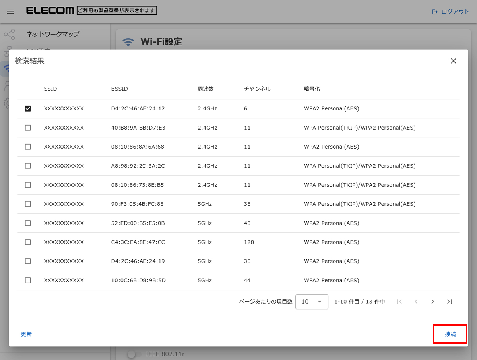Go to next page of results
Screen dimensions: 477x360
(x=432, y=302)
